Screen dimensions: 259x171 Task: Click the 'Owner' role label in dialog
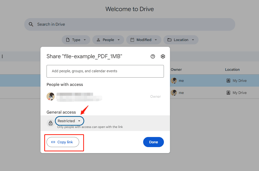coord(156,96)
